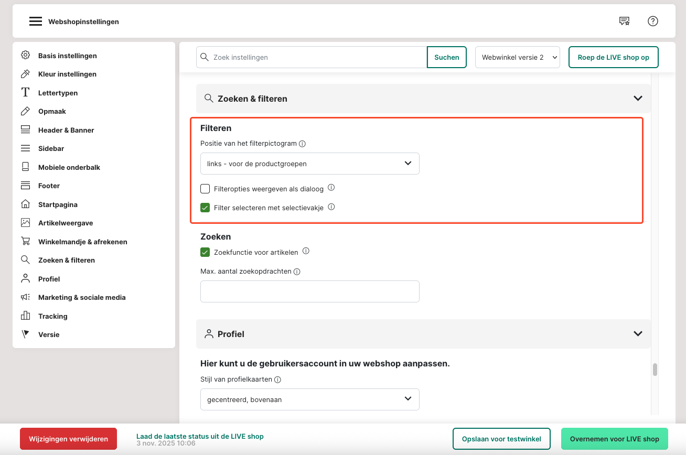This screenshot has width=686, height=455.
Task: Click info icon next to Max. aantal zoekopdrachten
Action: [x=297, y=272]
